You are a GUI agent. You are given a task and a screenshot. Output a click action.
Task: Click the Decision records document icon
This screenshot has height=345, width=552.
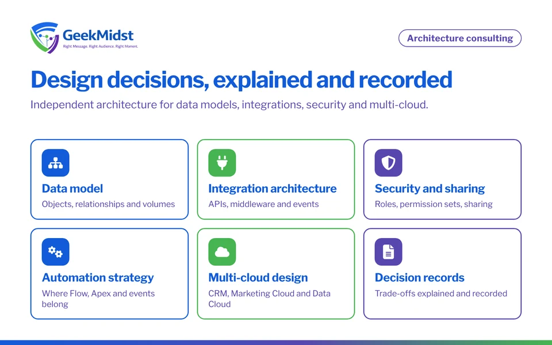388,252
